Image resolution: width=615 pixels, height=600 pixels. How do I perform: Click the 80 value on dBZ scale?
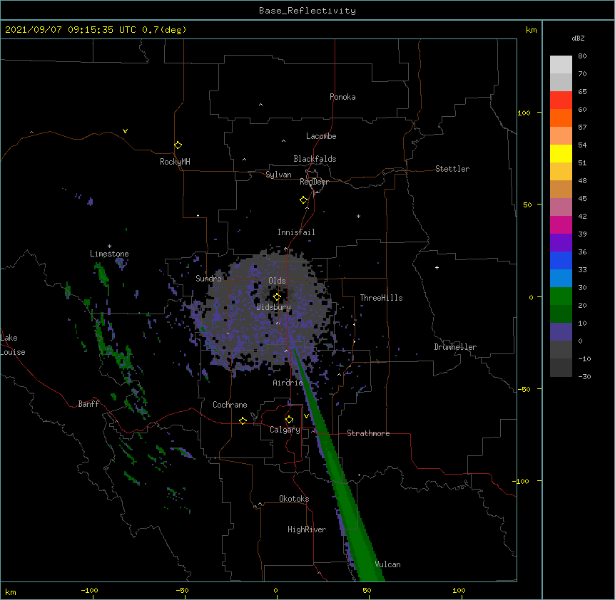[582, 56]
